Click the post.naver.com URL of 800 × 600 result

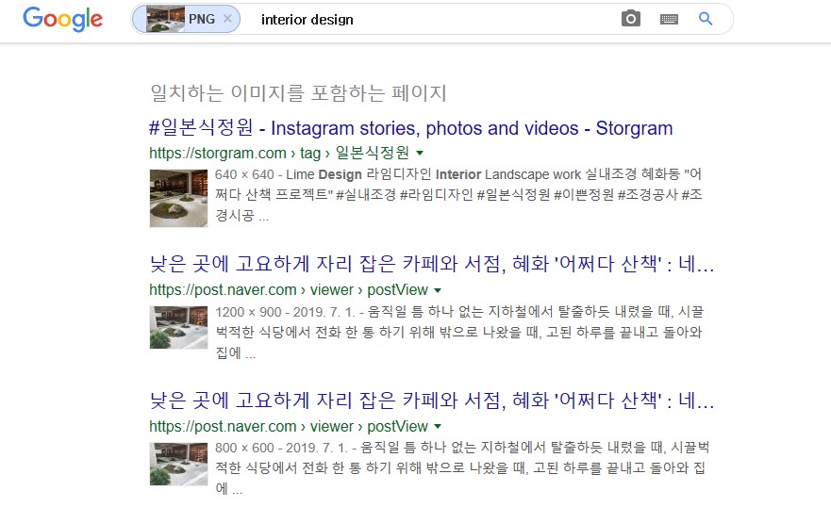point(289,427)
